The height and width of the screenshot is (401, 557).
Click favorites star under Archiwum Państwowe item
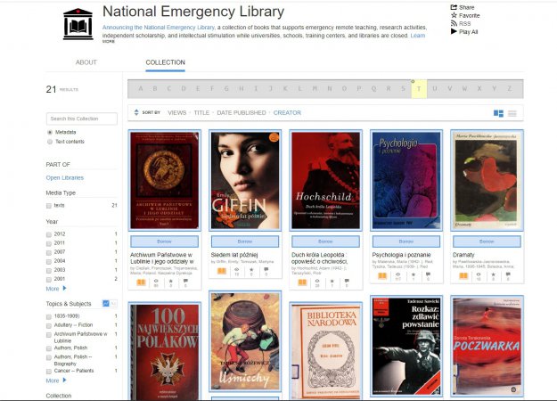tap(171, 281)
